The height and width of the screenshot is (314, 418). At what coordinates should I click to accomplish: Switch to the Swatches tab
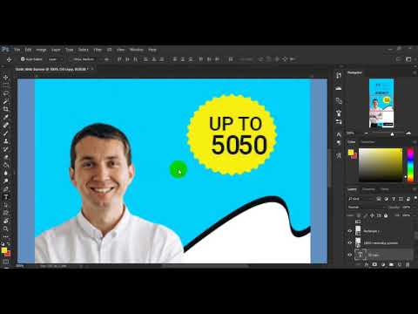(367, 142)
